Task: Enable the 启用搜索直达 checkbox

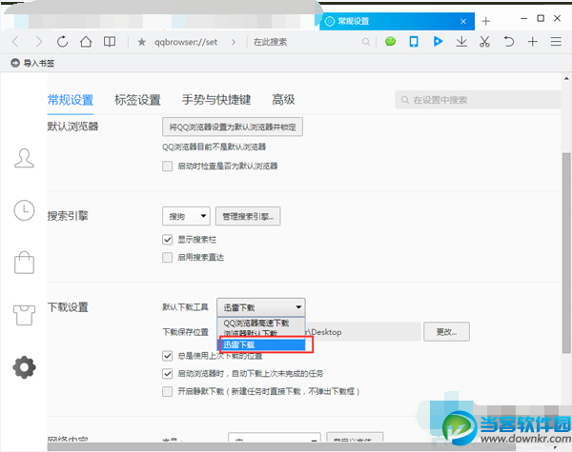Action: click(x=168, y=258)
